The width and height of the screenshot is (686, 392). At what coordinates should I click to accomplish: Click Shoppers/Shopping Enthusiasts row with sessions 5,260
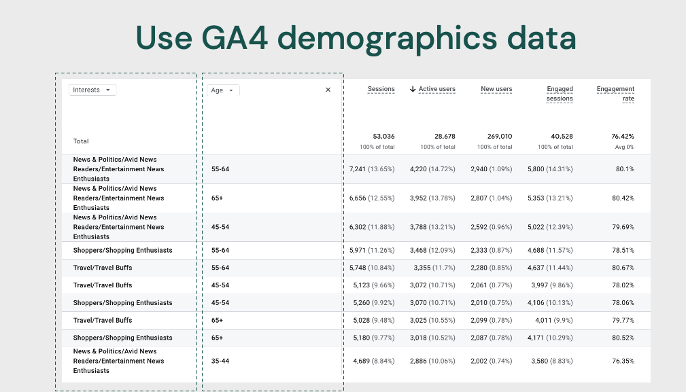(356, 303)
